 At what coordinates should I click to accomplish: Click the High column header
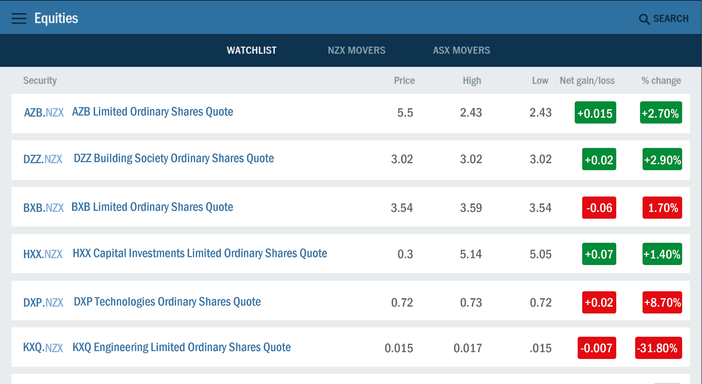472,81
